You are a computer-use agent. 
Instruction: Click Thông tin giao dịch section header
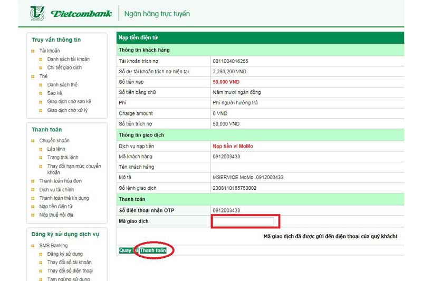tap(260, 135)
